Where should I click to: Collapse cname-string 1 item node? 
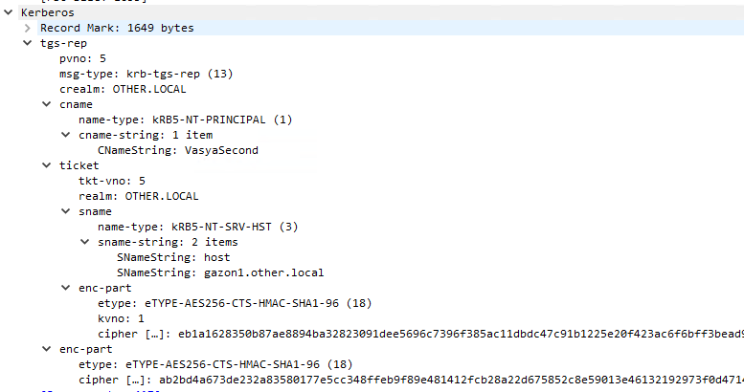tap(65, 135)
